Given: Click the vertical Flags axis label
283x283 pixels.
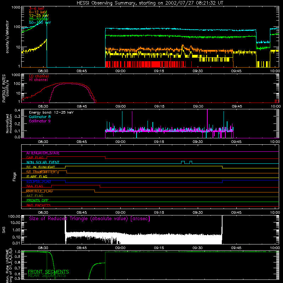Looking at the screenshot, I should click(14, 177).
